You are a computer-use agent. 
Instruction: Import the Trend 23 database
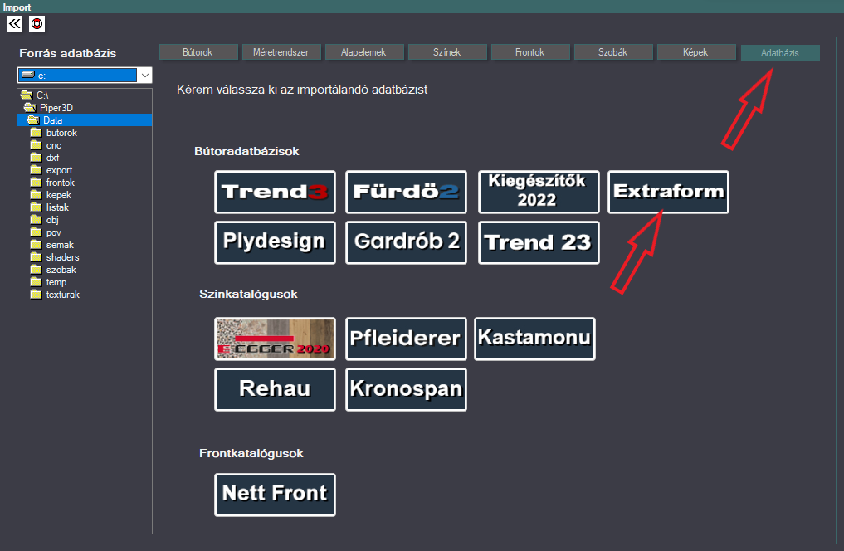point(539,242)
